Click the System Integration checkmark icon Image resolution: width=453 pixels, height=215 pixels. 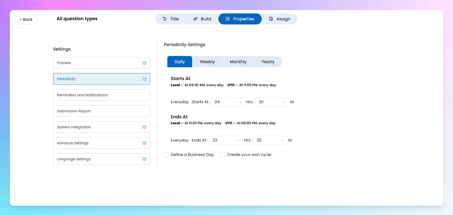[x=145, y=127]
